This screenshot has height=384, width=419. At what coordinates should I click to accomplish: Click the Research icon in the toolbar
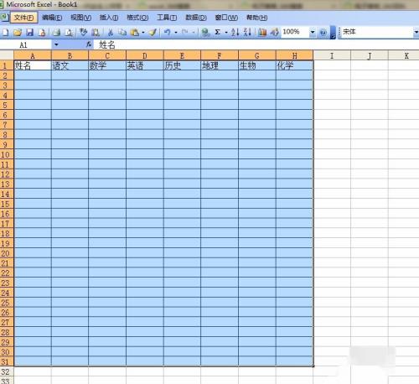pos(96,33)
